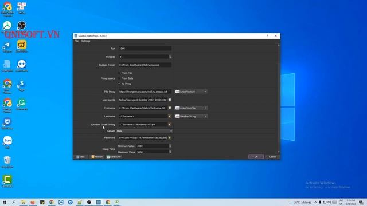
Task: Expand the LinesFromUrl dropdown beside File Proxy
Action: pyautogui.click(x=191, y=92)
